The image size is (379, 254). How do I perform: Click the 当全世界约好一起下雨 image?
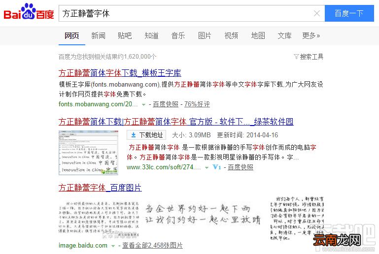[203, 214]
